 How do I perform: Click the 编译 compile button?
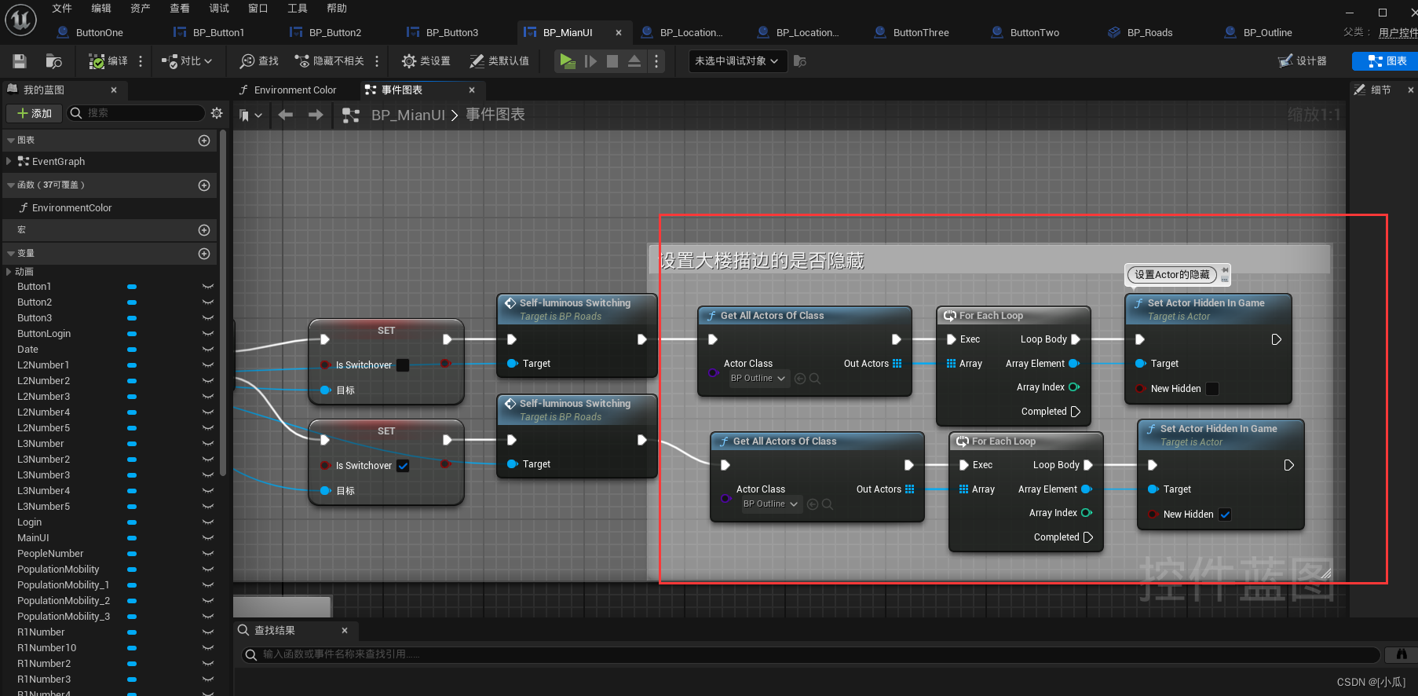pyautogui.click(x=108, y=60)
